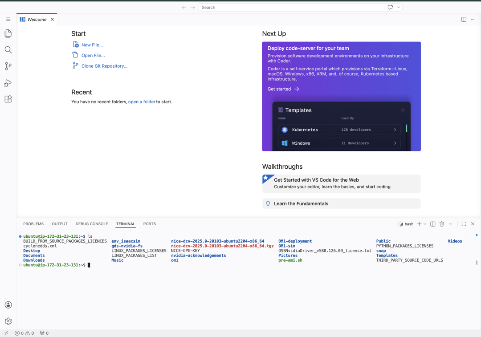Create a new terminal with plus icon
The image size is (481, 337).
click(420, 224)
